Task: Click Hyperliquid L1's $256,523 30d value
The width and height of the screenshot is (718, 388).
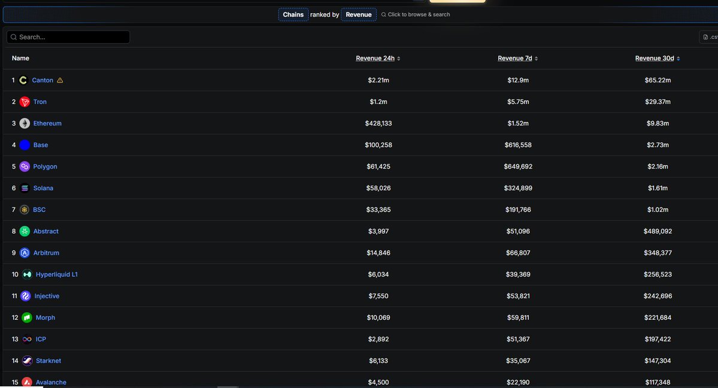Action: [658, 274]
